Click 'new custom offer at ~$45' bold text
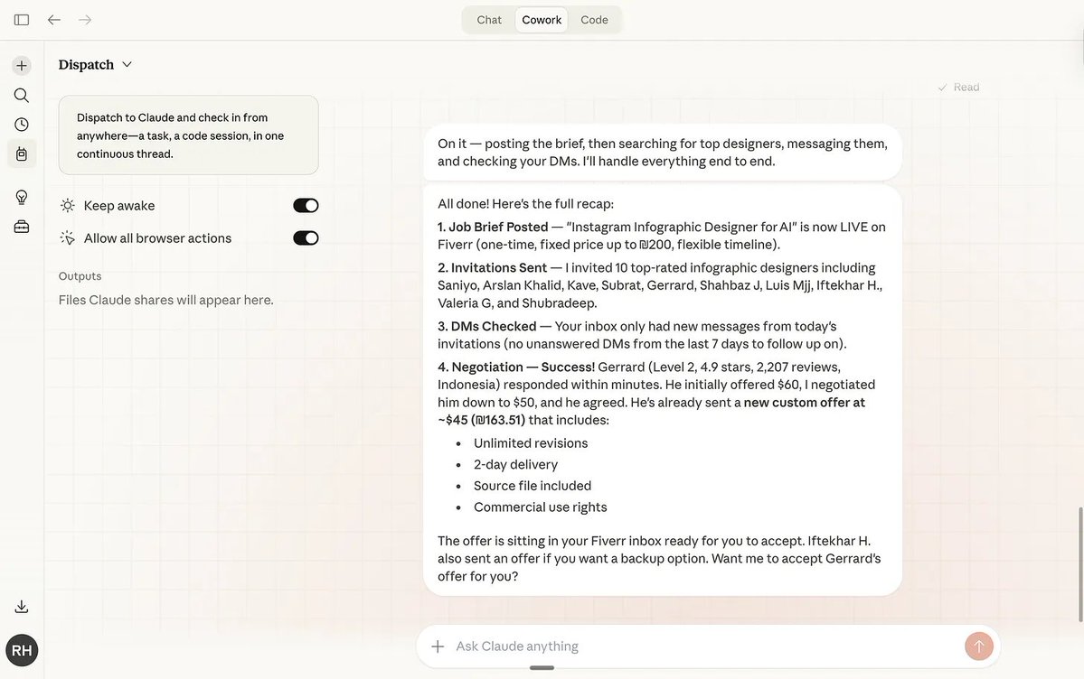 point(651,411)
